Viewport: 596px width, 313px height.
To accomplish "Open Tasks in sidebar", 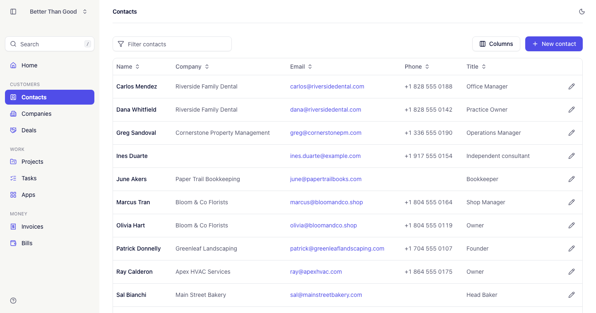I will (x=50, y=178).
